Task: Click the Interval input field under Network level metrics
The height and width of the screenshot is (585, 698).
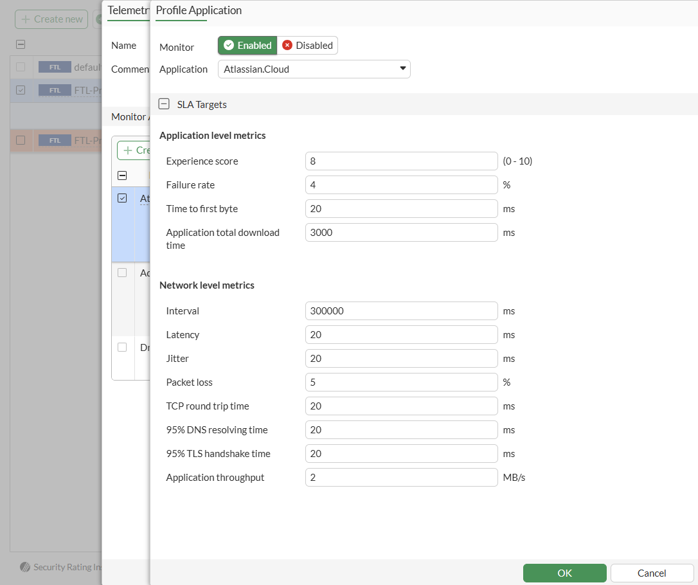Action: 401,310
